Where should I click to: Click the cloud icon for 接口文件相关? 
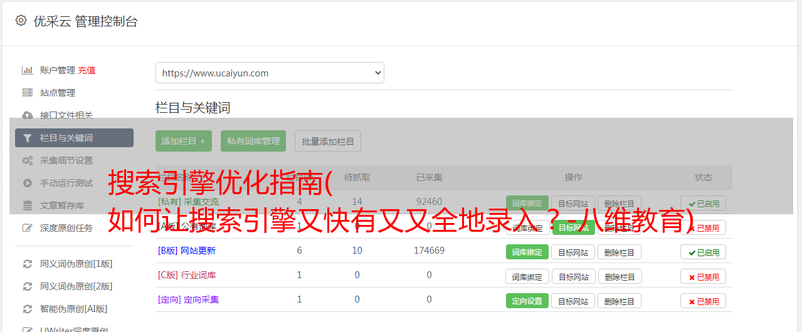(x=28, y=115)
